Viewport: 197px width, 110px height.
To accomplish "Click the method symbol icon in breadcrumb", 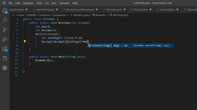I will (111, 15).
